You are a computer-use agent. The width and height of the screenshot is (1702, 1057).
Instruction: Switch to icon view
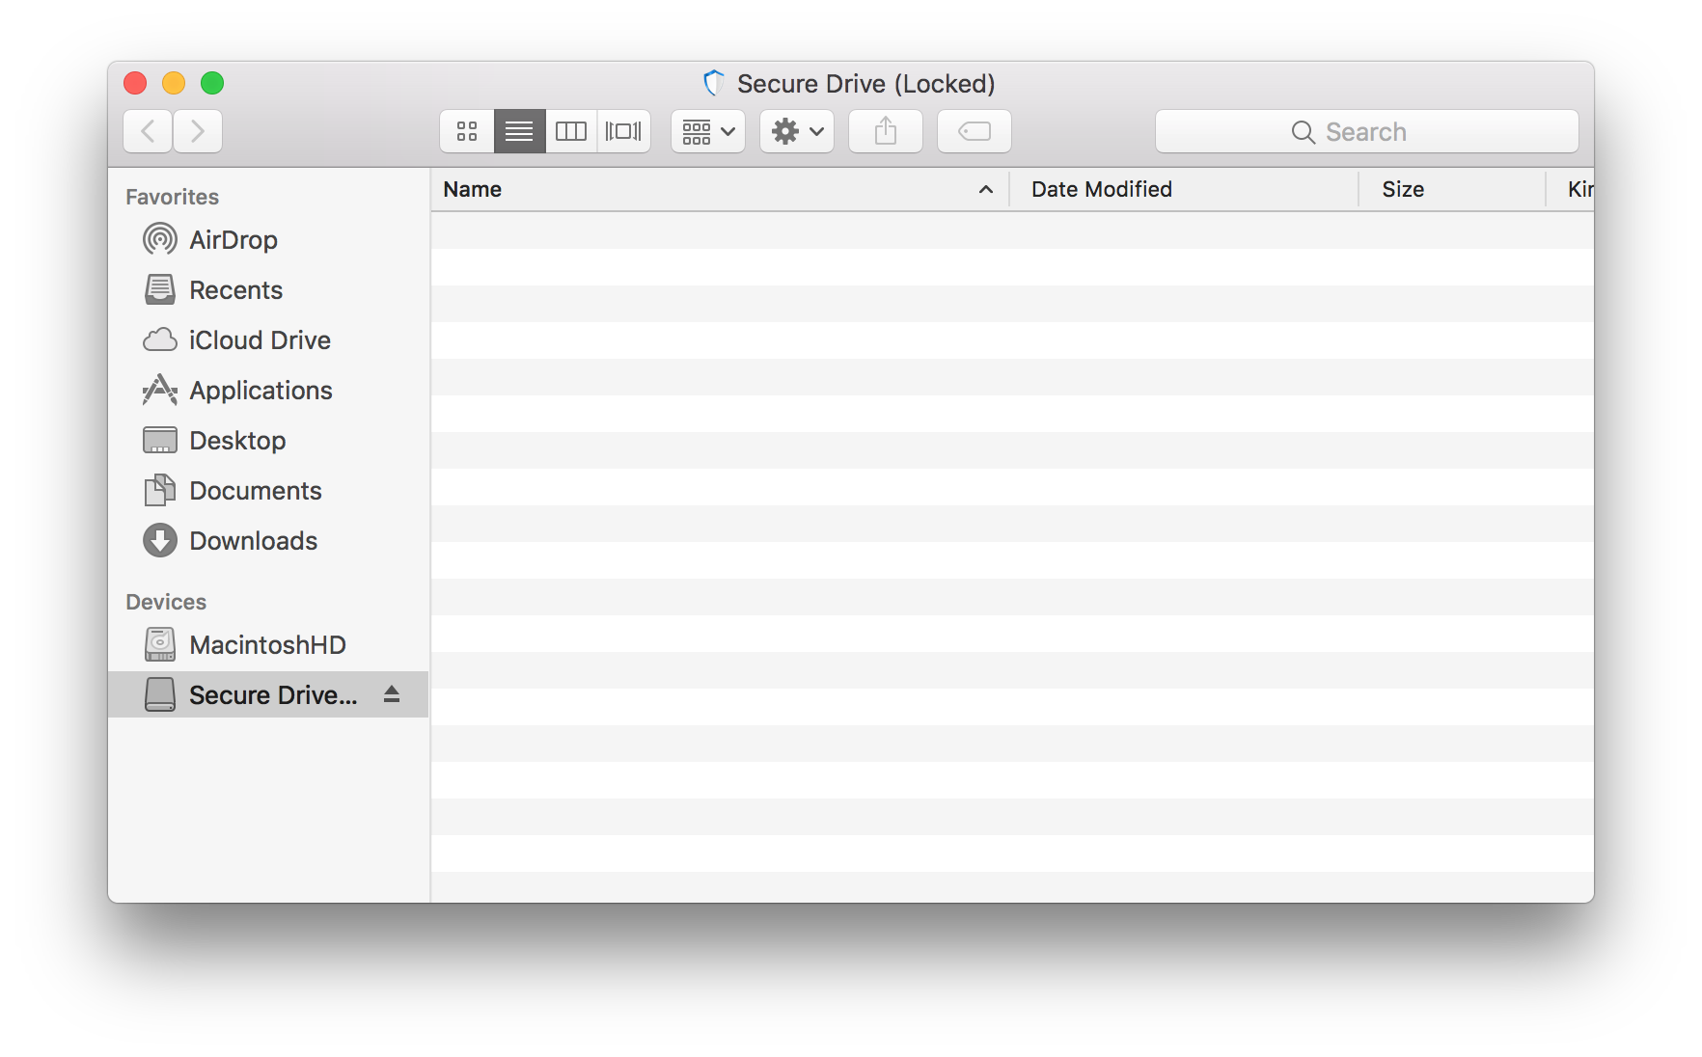(467, 131)
